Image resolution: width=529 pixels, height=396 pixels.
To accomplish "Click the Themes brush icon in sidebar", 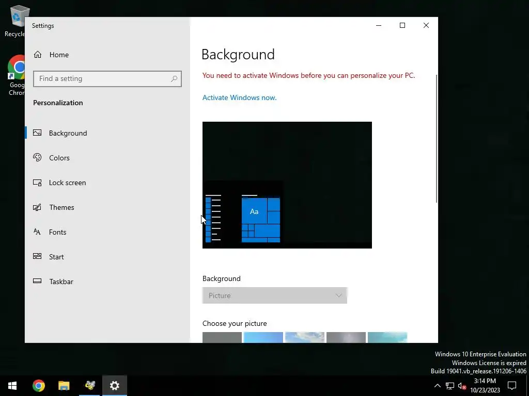I will coord(37,207).
